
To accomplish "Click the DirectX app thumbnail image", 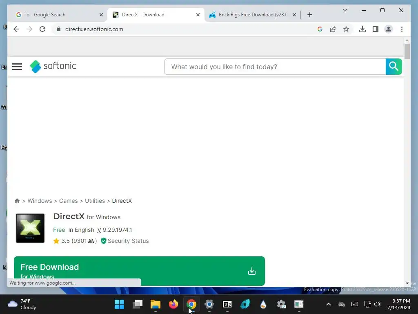I will tap(30, 228).
